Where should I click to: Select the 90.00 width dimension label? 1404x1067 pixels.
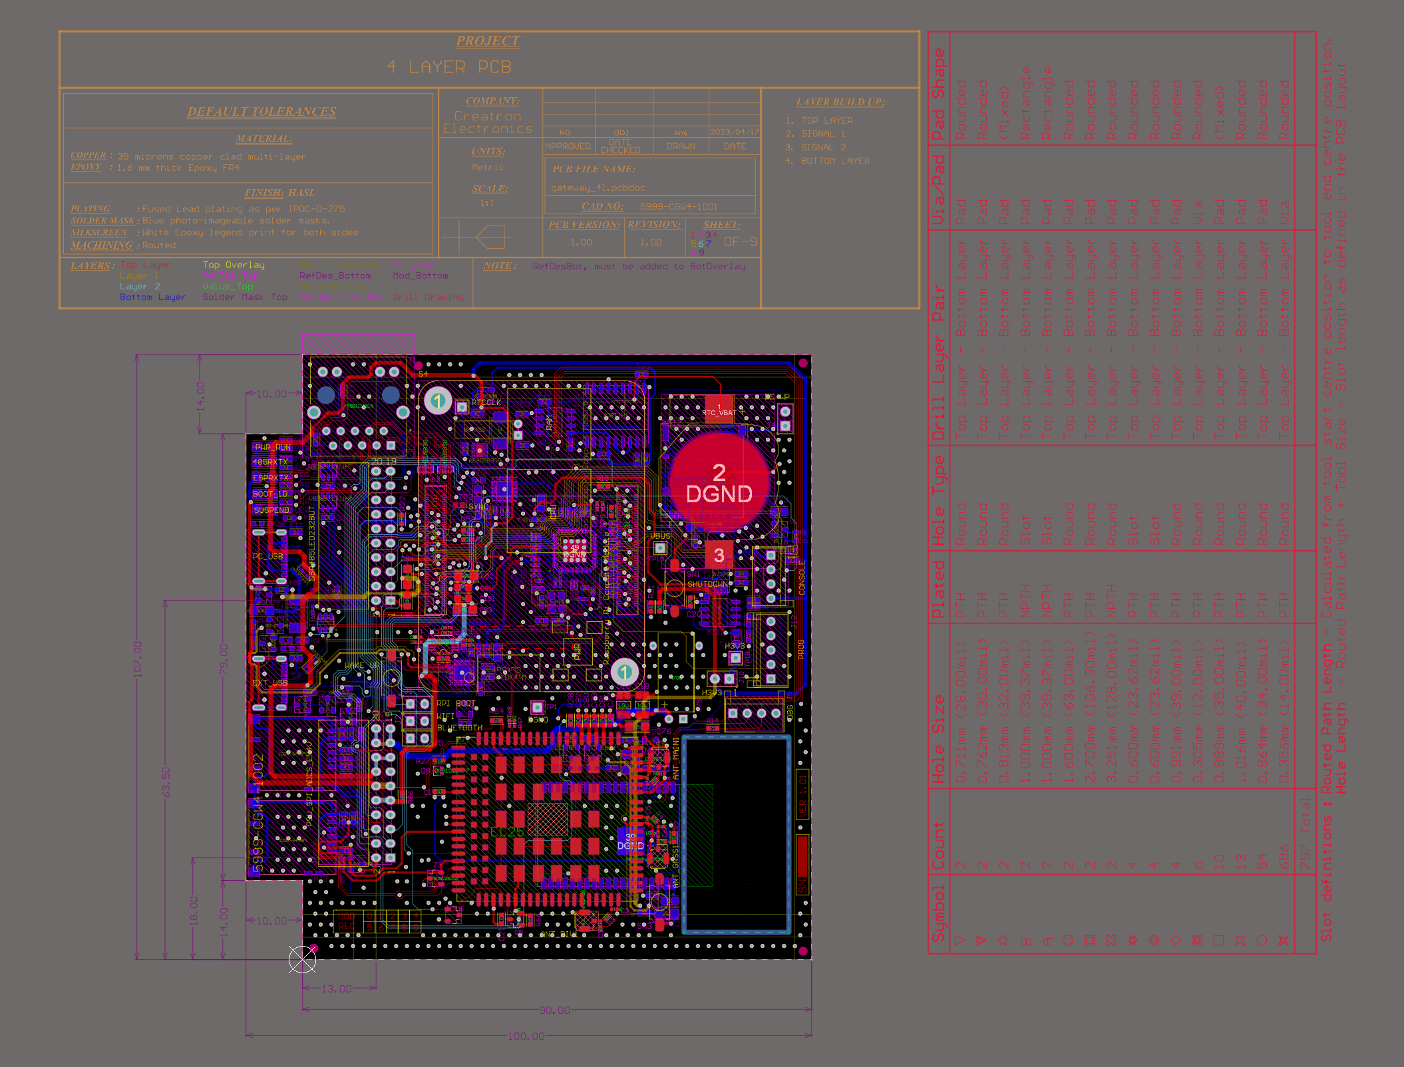554,1010
